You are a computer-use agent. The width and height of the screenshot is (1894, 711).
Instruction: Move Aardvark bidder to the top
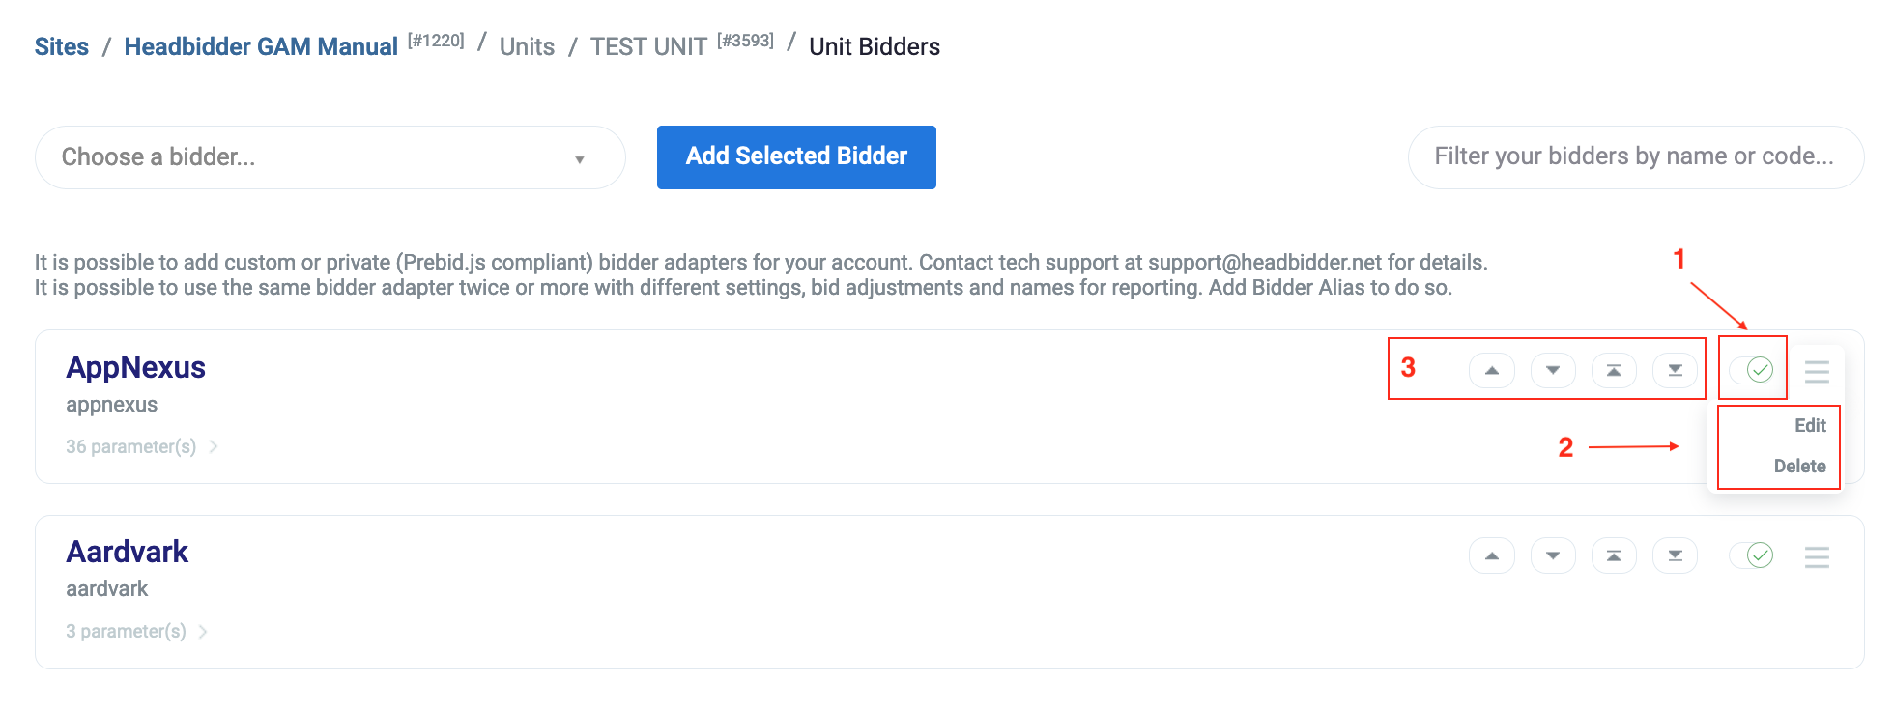pyautogui.click(x=1614, y=555)
